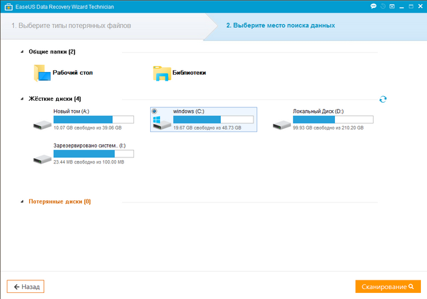Click the Локальный Диск (D:) drive icon
Viewport: 427px width, 299px height.
[282, 125]
